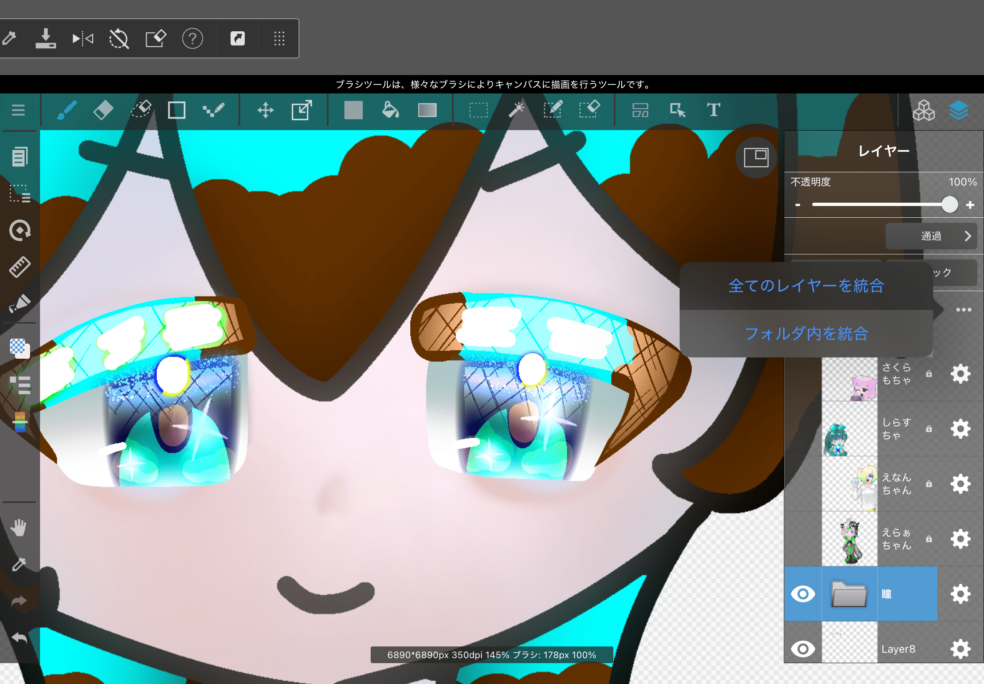Select the Bucket fill tool
The image size is (984, 684).
(x=390, y=110)
